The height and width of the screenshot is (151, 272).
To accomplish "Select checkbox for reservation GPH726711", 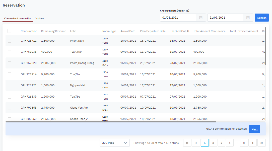I will tap(9, 41).
